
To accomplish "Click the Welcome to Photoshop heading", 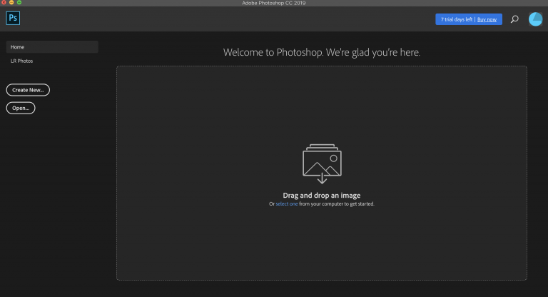I will coord(322,52).
